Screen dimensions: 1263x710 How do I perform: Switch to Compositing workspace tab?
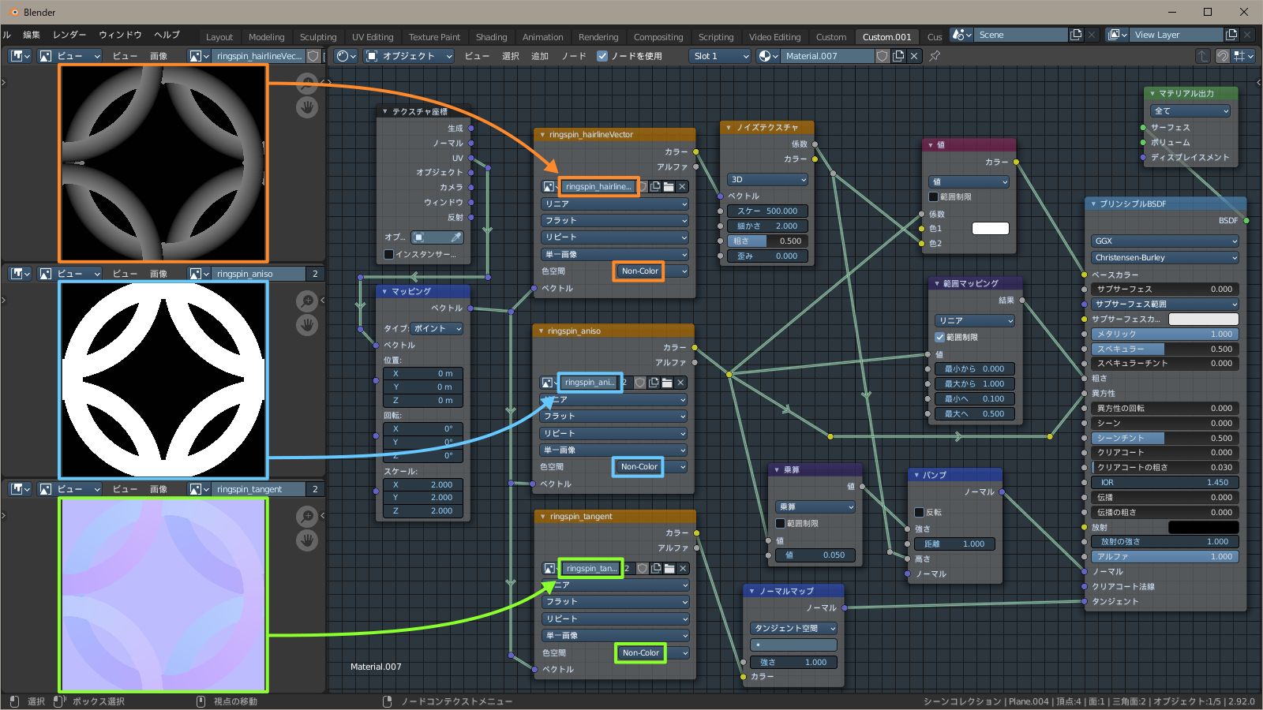[658, 37]
